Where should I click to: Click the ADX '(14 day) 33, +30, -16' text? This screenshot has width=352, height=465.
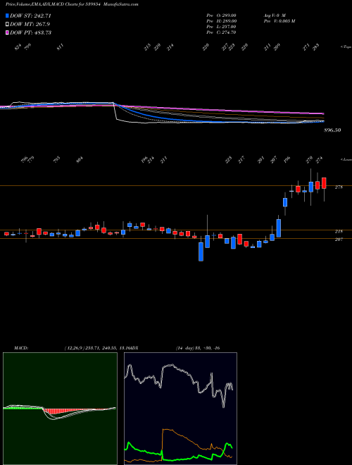point(198,348)
